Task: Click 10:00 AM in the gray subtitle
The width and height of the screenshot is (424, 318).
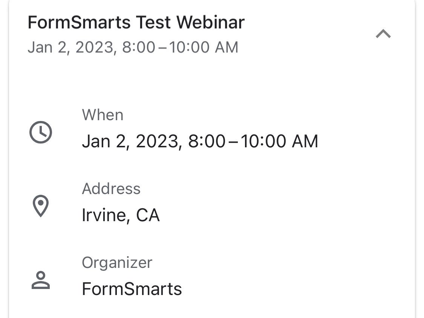Action: pyautogui.click(x=204, y=47)
